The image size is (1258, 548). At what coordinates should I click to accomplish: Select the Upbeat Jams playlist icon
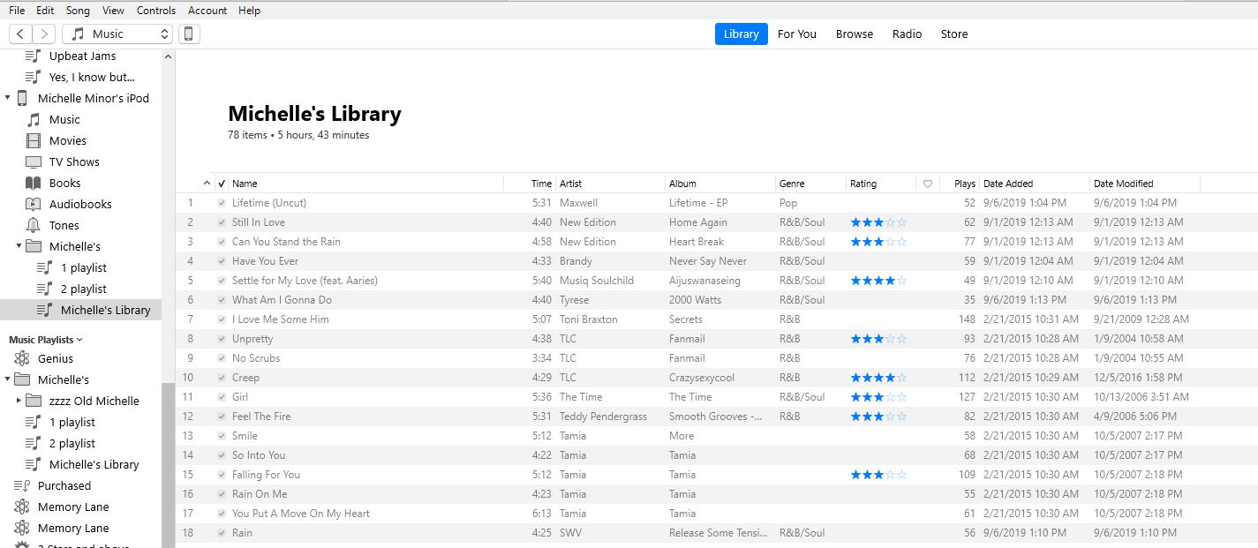(33, 56)
